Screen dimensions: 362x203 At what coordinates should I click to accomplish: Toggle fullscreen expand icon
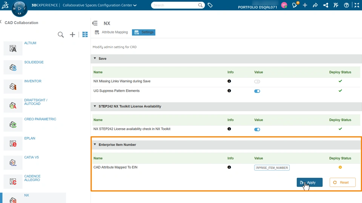[x=357, y=5]
